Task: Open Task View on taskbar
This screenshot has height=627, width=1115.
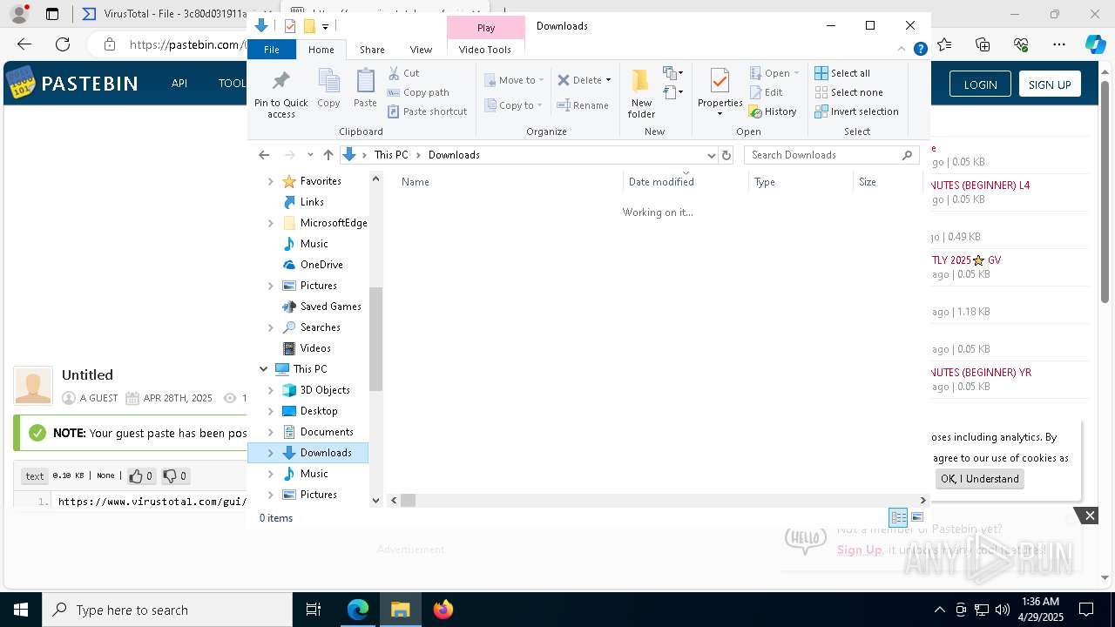Action: point(314,610)
